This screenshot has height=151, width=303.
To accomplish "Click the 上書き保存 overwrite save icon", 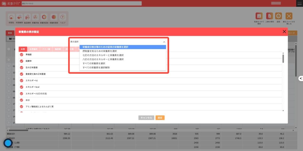I will 269,17.
